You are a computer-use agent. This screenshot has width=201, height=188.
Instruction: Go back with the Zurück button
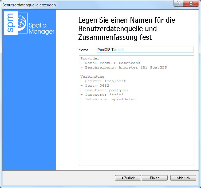click(x=128, y=178)
